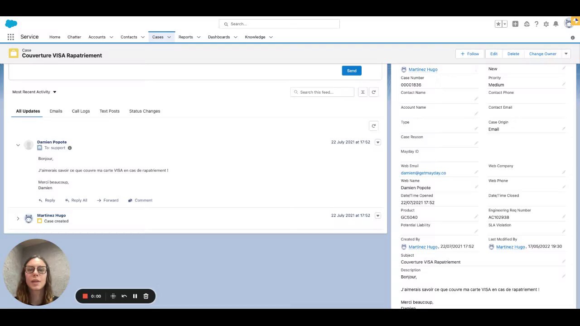Pause the recording
Viewport: 580px width, 326px height.
pyautogui.click(x=135, y=296)
